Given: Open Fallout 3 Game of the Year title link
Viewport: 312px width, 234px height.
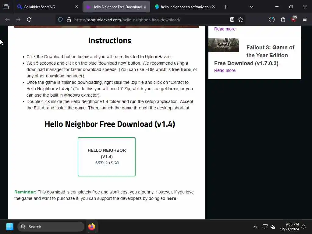Looking at the screenshot, I should (254, 55).
